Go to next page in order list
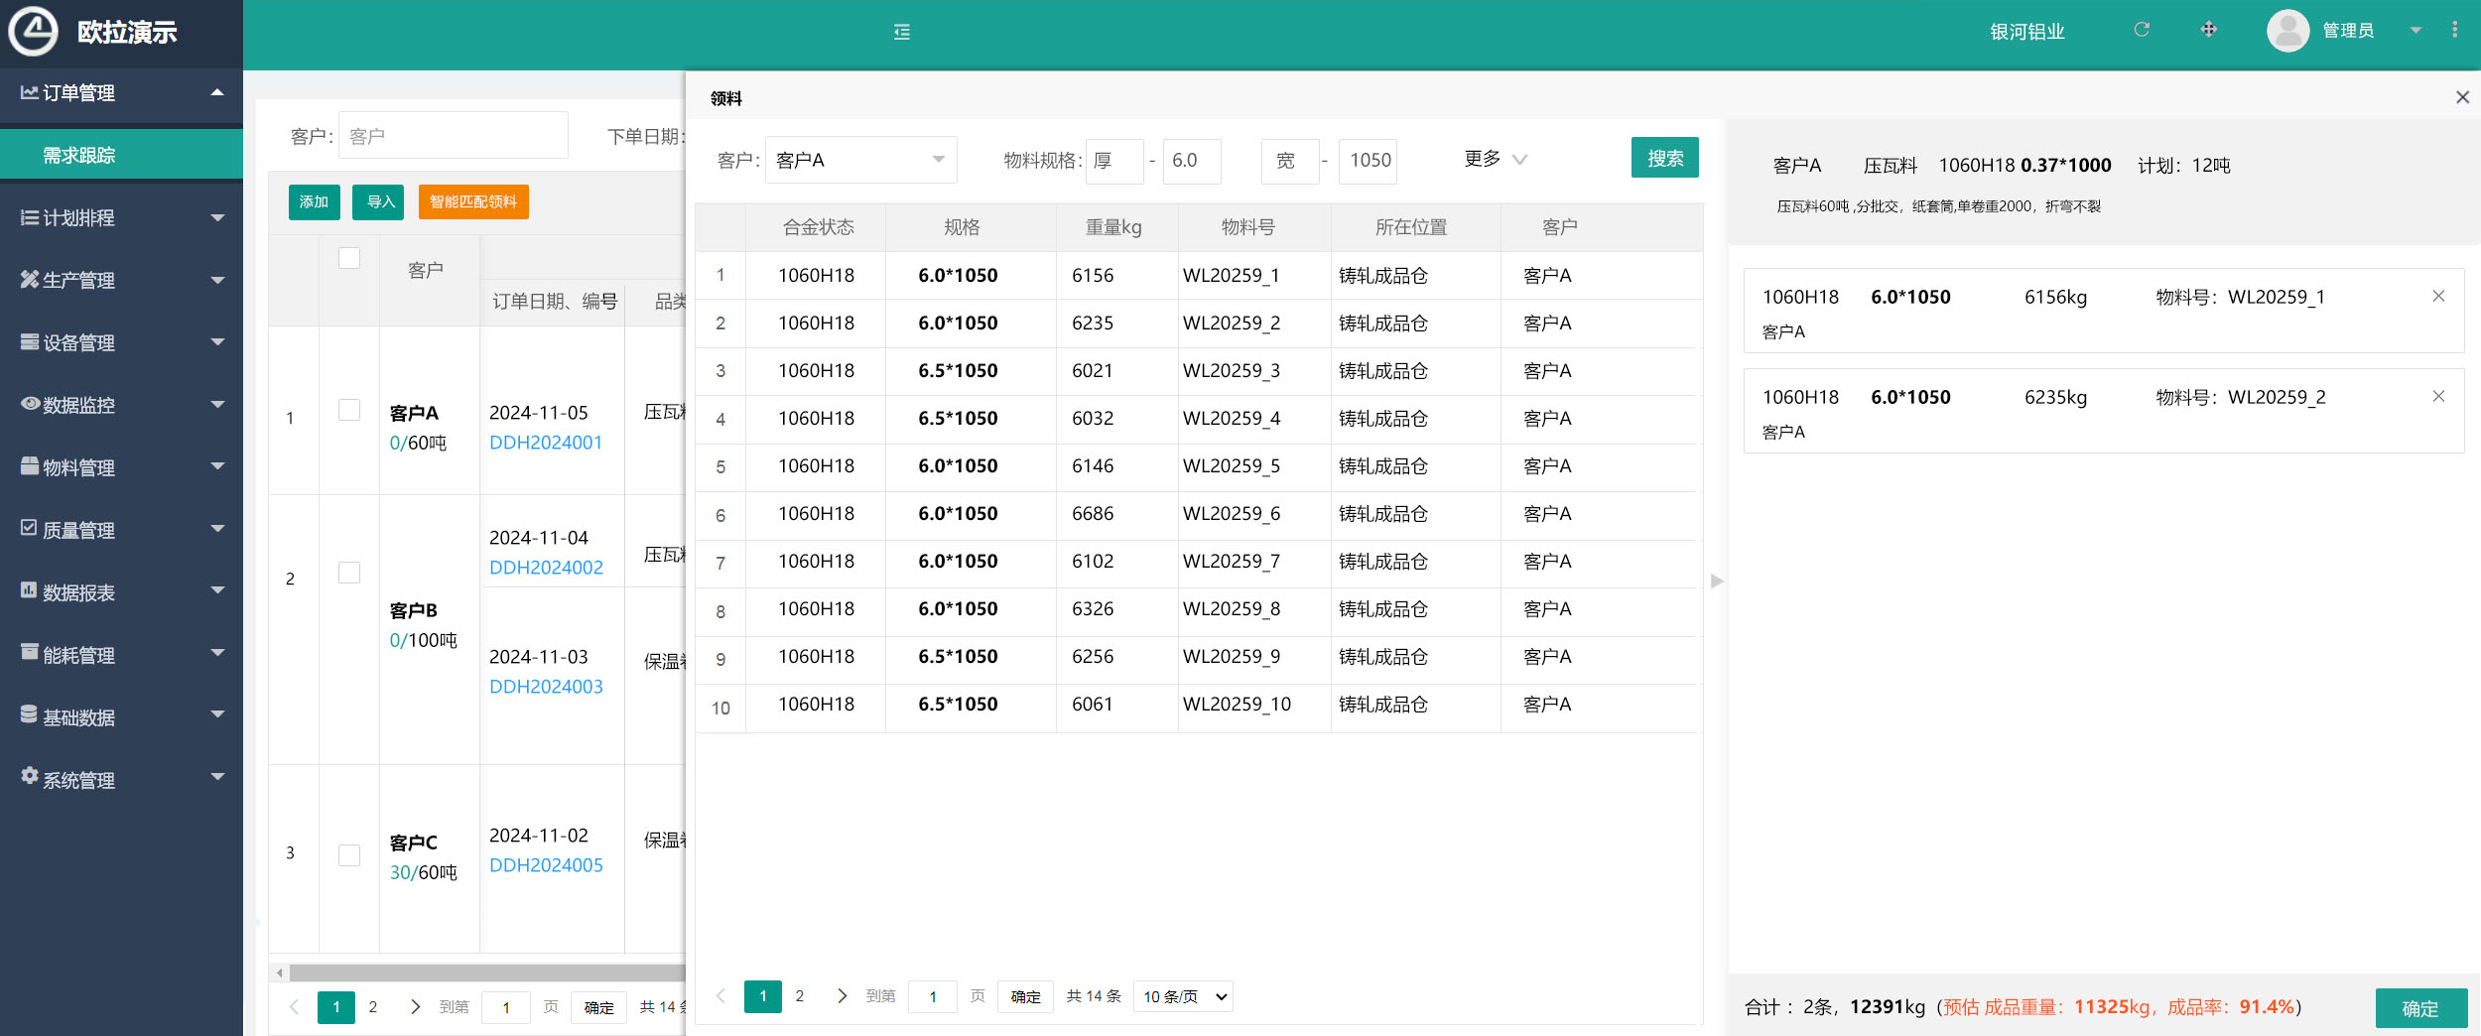 (415, 1006)
